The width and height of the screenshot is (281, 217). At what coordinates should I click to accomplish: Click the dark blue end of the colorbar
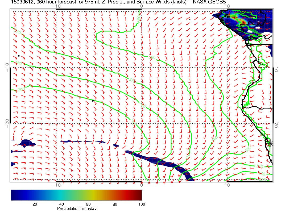pos(13,195)
